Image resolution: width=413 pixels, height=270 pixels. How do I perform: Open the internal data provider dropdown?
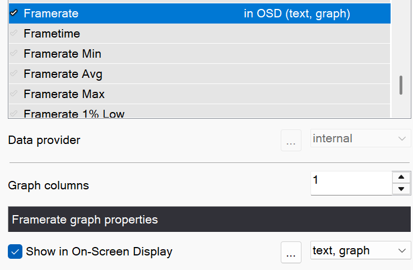(360, 138)
